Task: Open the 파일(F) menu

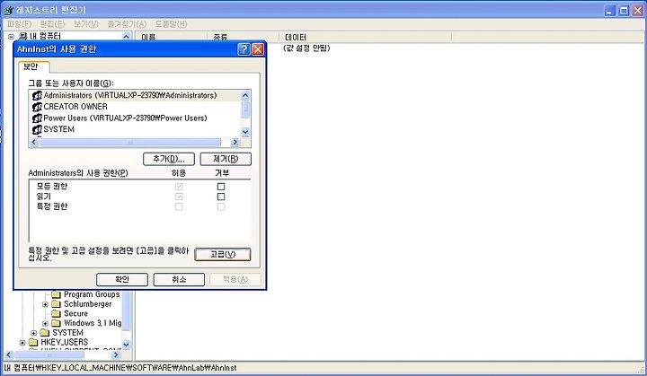Action: 19,24
